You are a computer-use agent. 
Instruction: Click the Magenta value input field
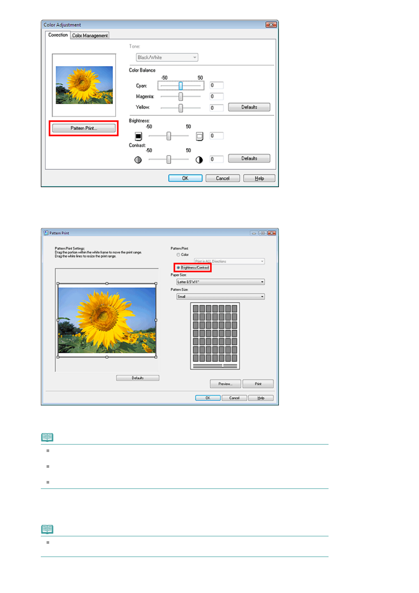(x=217, y=97)
